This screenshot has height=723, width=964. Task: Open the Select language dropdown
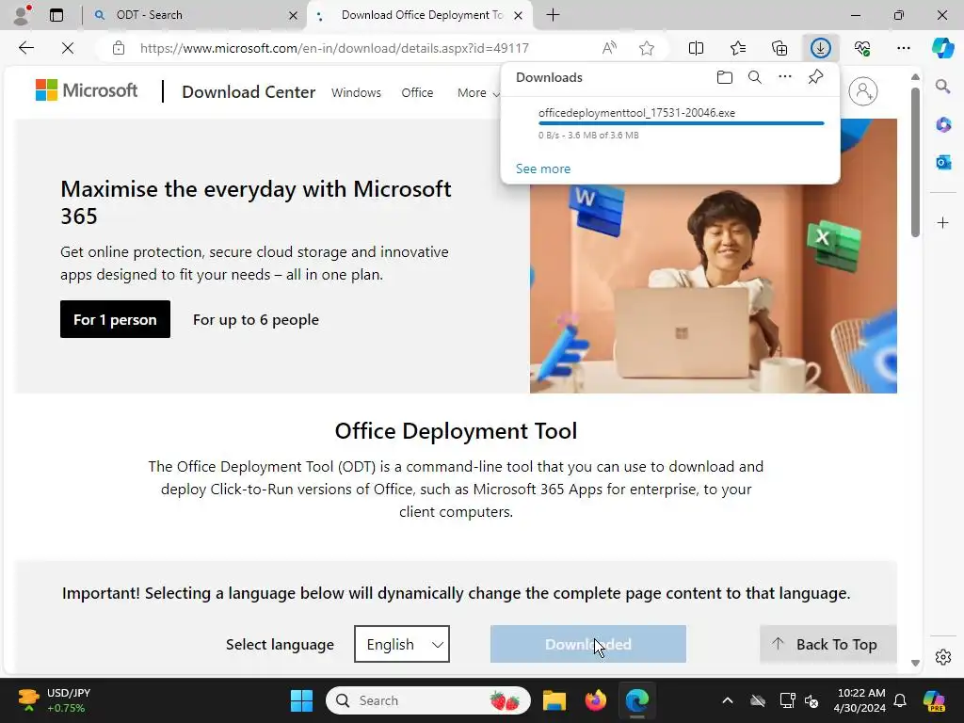pos(401,644)
